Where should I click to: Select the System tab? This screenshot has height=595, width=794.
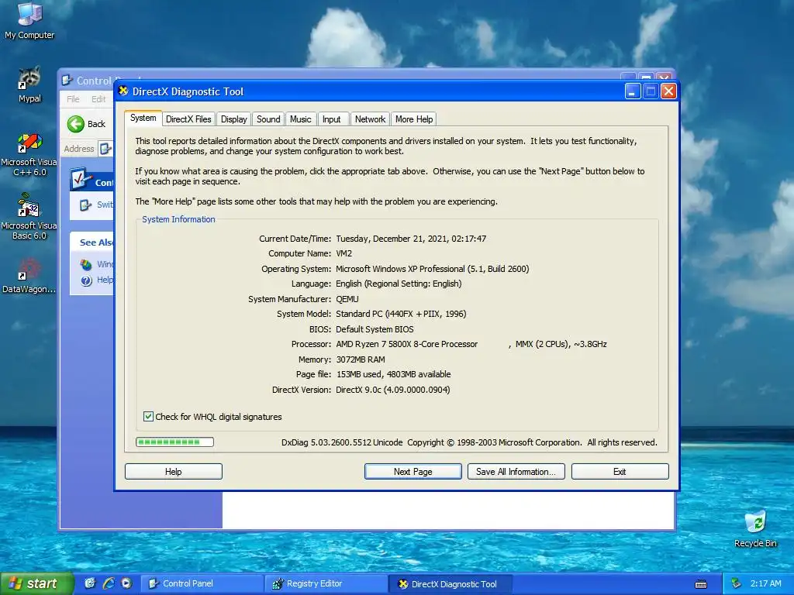(x=143, y=118)
